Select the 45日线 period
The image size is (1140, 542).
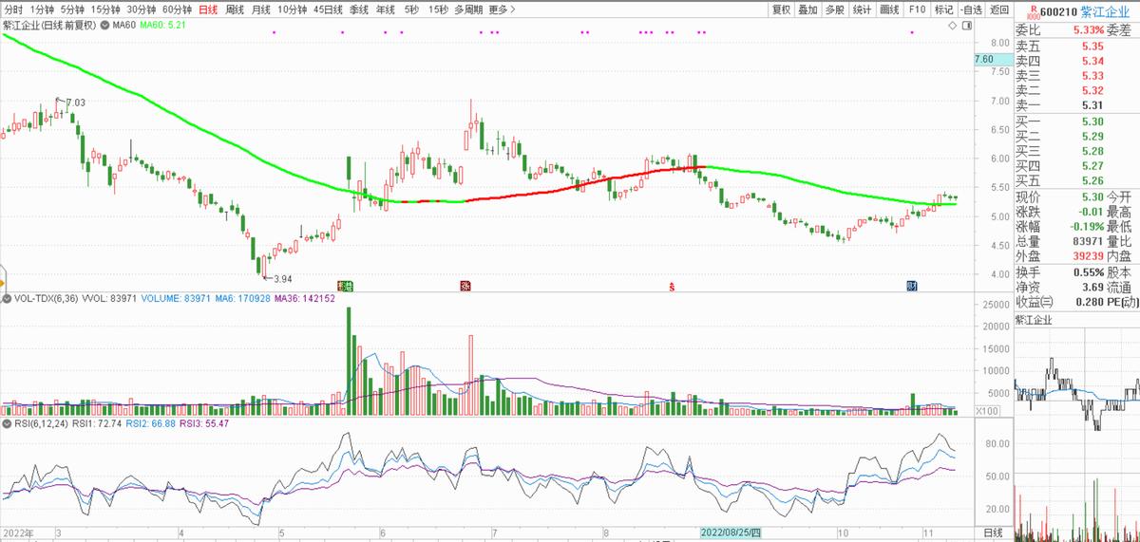[329, 9]
